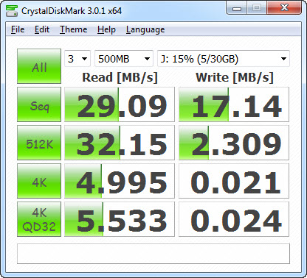Image resolution: width=307 pixels, height=278 pixels.
Task: Run all benchmarks with All button
Action: (x=39, y=66)
